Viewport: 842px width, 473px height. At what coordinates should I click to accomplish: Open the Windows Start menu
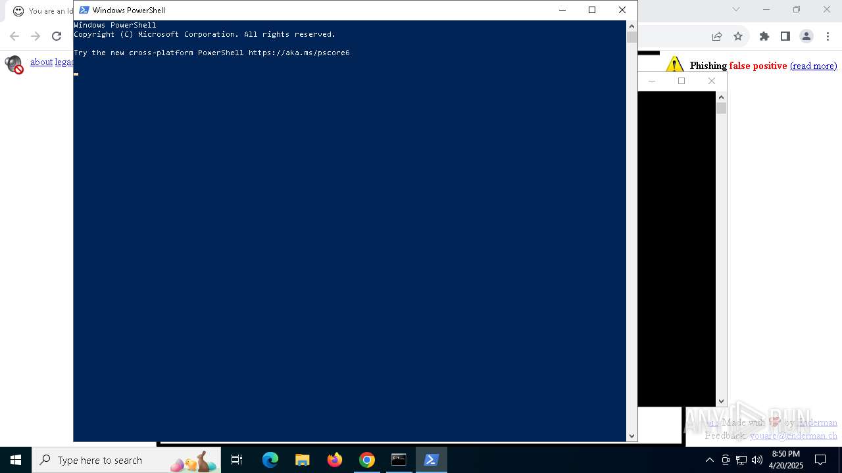tap(16, 460)
